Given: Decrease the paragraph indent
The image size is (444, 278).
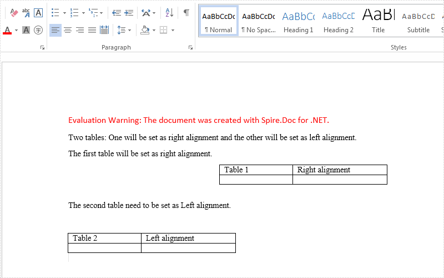Looking at the screenshot, I should click(117, 13).
